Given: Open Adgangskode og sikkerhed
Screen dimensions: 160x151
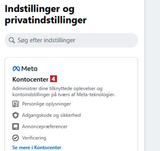Looking at the screenshot, I should (x=51, y=115).
